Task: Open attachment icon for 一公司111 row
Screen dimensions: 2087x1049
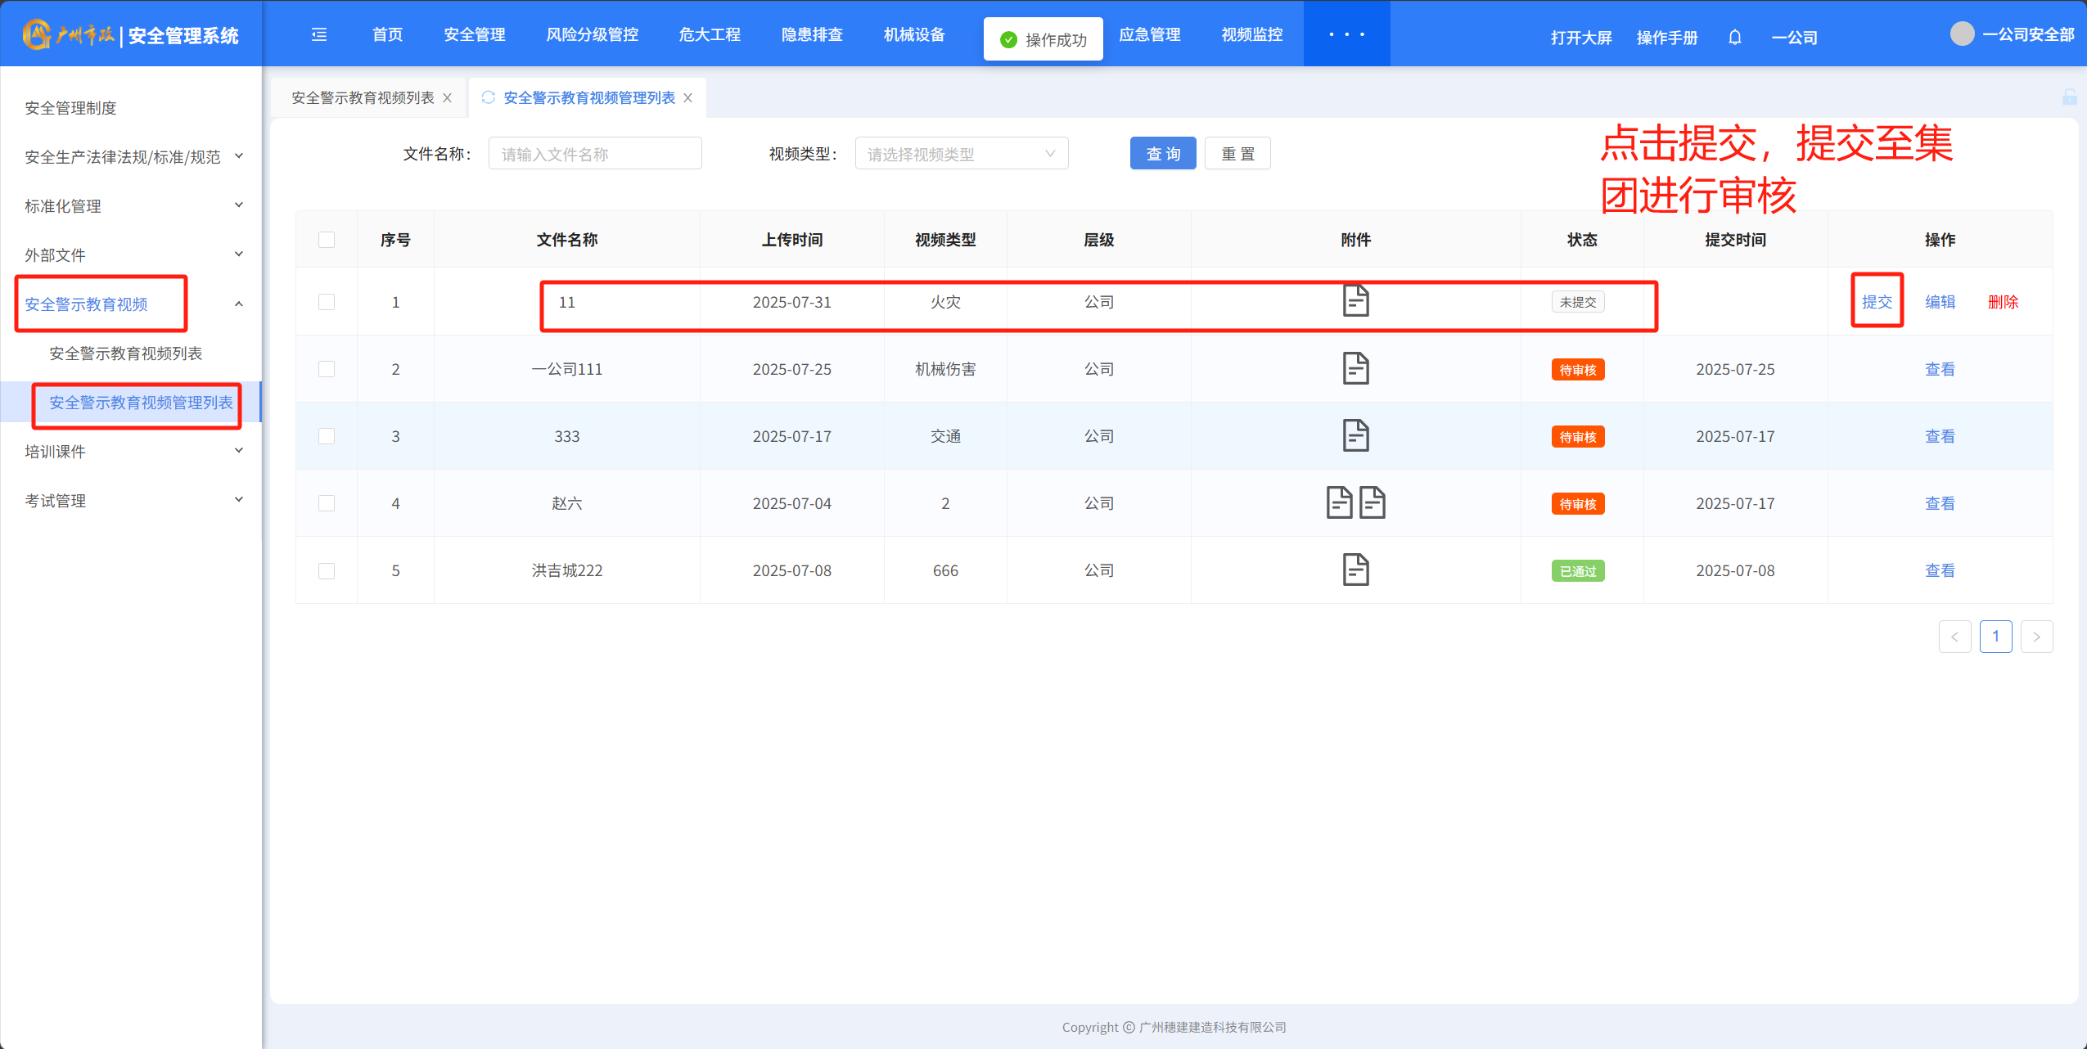Action: pyautogui.click(x=1355, y=368)
